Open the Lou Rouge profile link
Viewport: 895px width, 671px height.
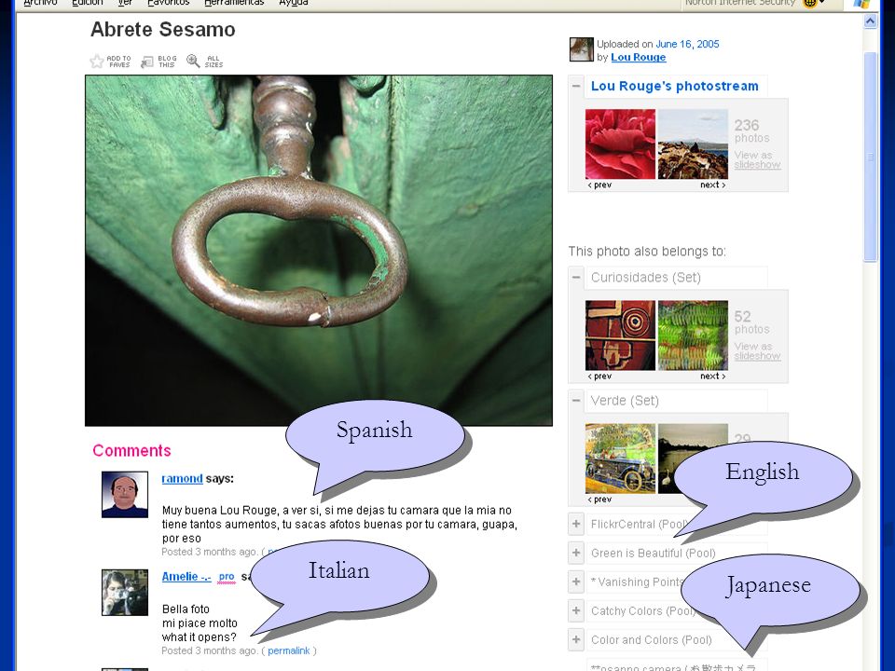(x=638, y=57)
